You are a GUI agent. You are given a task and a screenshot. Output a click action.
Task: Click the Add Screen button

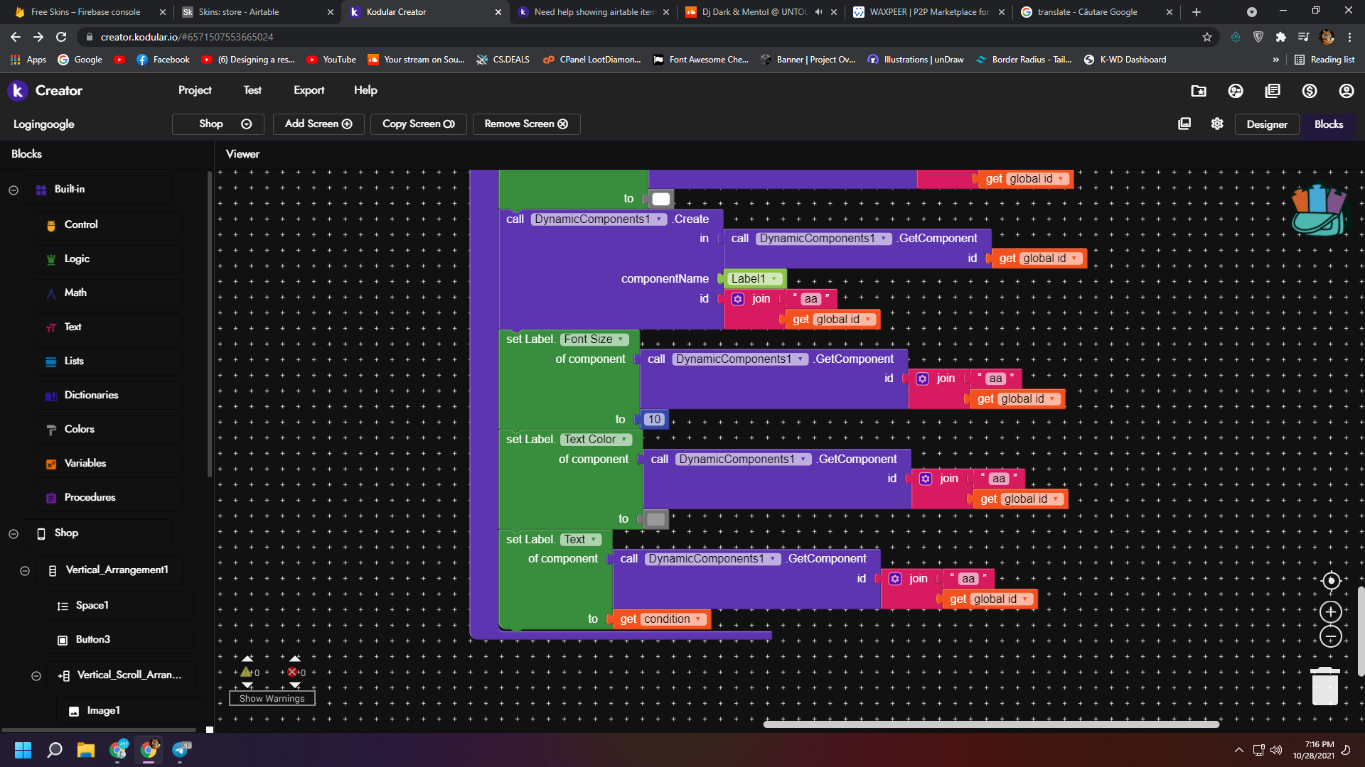[x=318, y=124]
